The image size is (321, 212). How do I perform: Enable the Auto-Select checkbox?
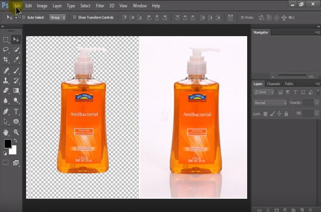pyautogui.click(x=24, y=18)
